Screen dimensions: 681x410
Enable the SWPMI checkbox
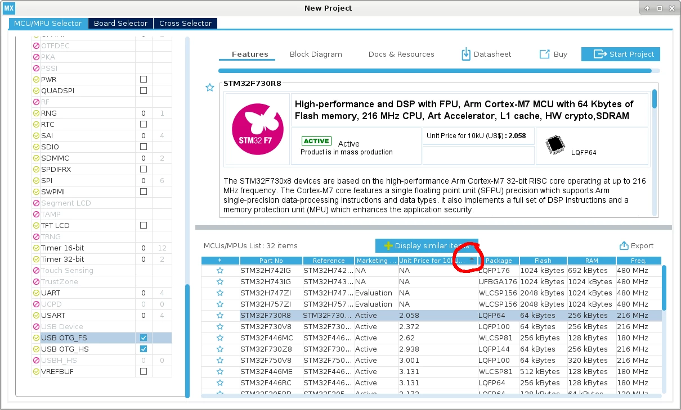[144, 192]
